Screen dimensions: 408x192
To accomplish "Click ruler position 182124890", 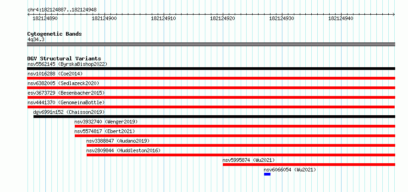I will [x=45, y=18].
